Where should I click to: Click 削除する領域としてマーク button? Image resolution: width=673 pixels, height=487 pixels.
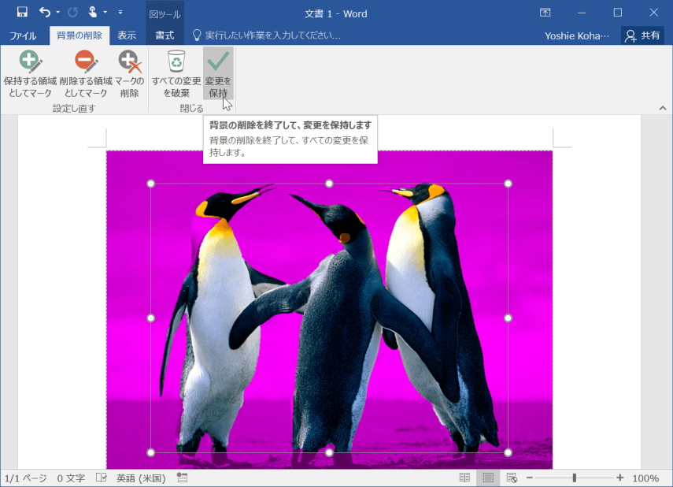(x=86, y=74)
